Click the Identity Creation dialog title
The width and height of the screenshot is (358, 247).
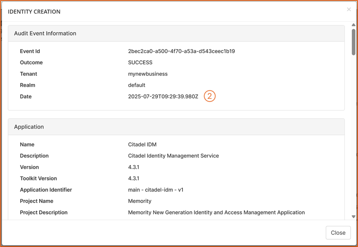pos(34,12)
